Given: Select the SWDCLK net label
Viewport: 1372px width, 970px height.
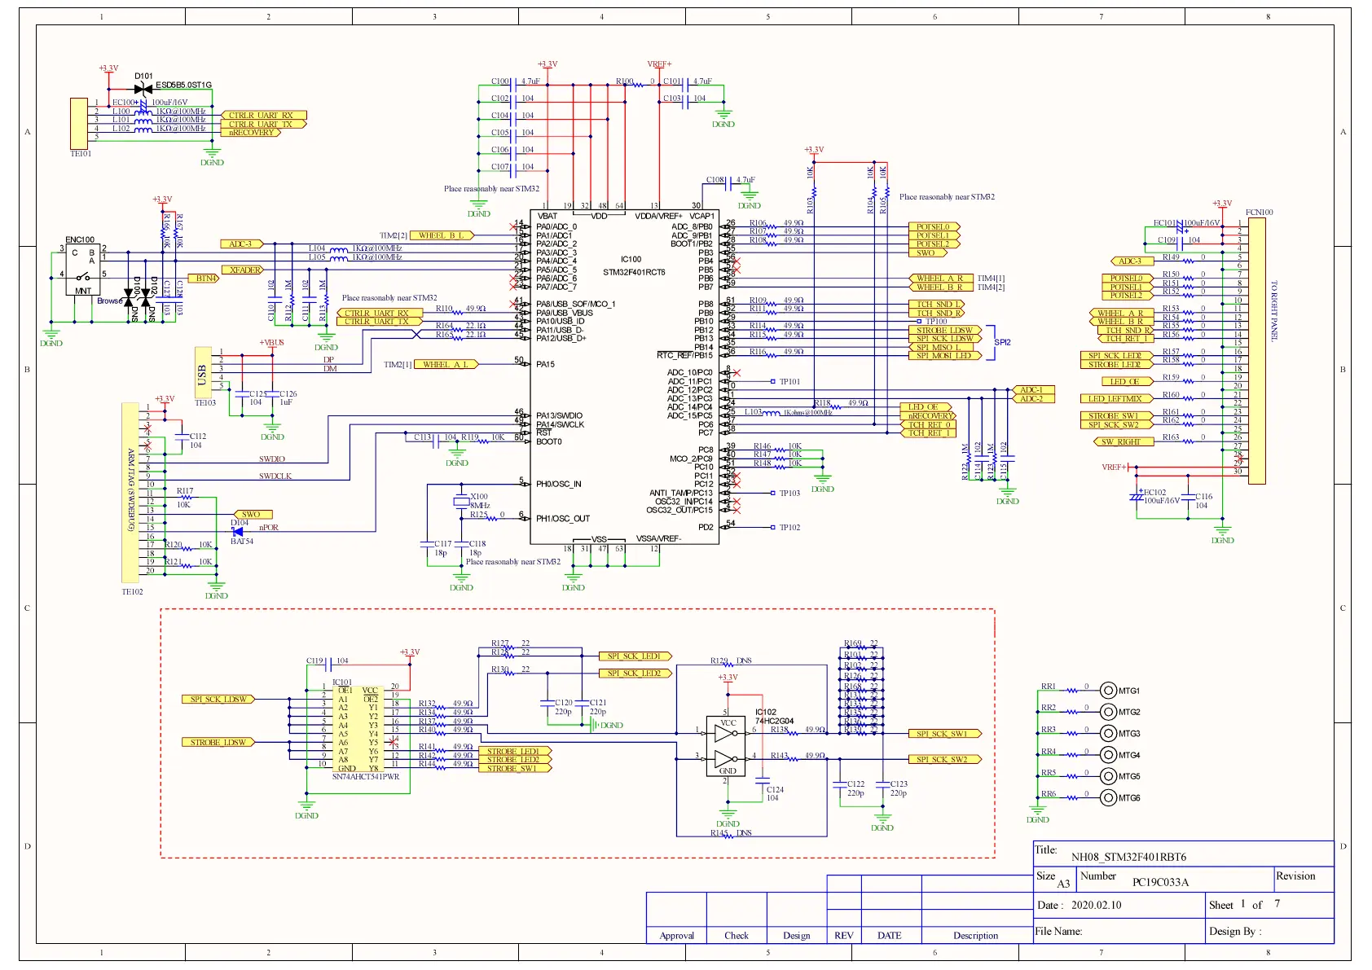Looking at the screenshot, I should (x=275, y=476).
